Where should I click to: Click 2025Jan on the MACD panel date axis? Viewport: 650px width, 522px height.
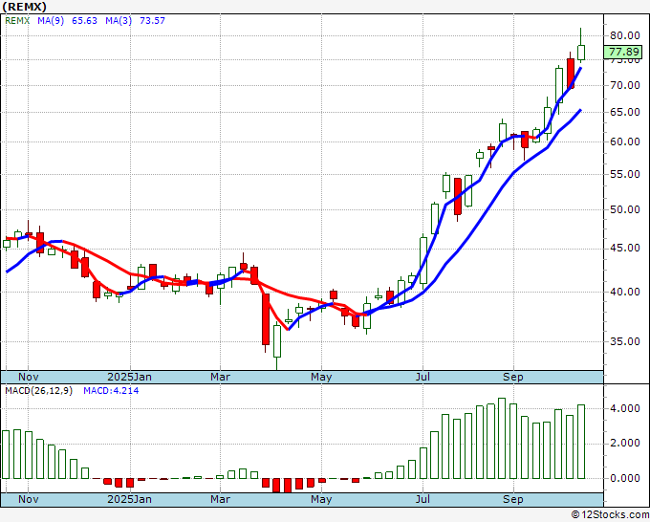tap(129, 499)
